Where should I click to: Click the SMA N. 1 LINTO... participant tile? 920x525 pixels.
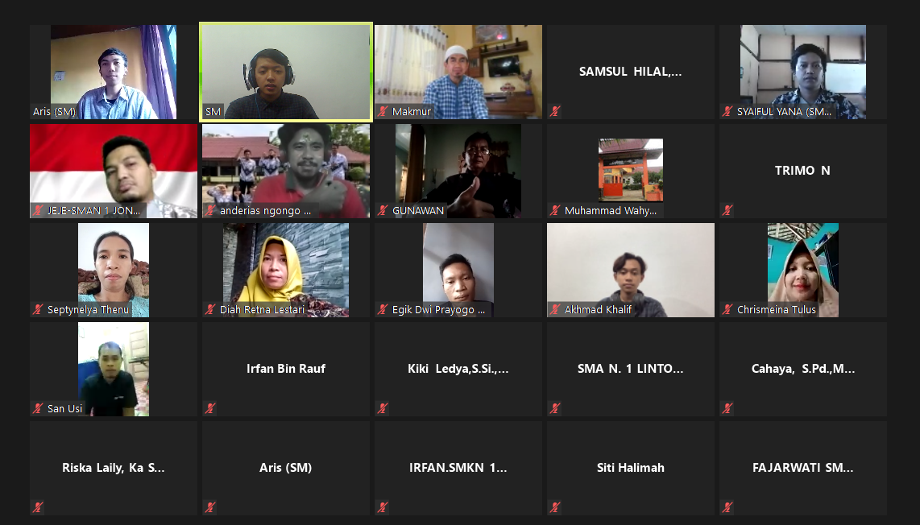pyautogui.click(x=631, y=369)
